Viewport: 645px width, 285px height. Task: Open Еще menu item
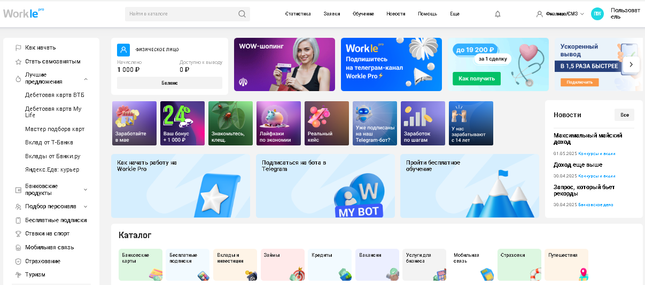[455, 14]
